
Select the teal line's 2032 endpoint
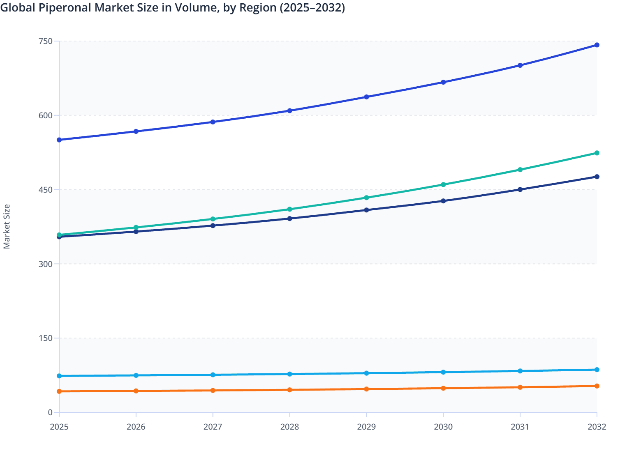(597, 153)
